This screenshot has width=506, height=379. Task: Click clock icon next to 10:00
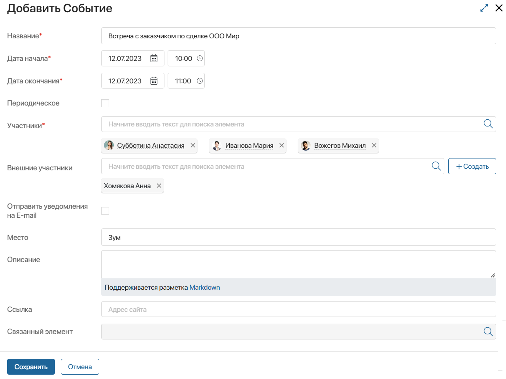pos(200,58)
